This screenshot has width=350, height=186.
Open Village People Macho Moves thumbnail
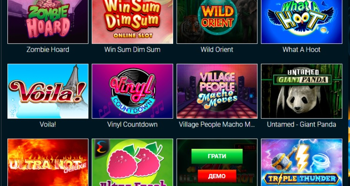pos(217,91)
